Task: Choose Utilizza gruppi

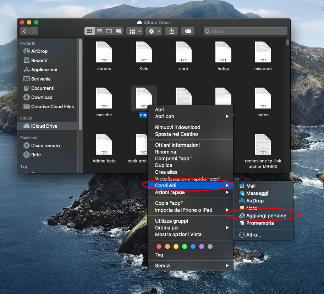Action: click(x=190, y=221)
